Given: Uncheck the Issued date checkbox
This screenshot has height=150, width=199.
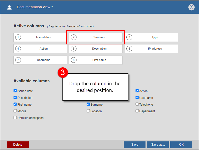Looking at the screenshot, I should pyautogui.click(x=15, y=91).
